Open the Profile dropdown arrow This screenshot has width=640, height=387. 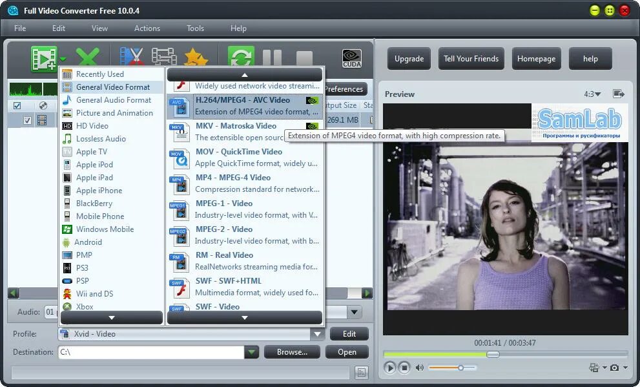coord(317,334)
